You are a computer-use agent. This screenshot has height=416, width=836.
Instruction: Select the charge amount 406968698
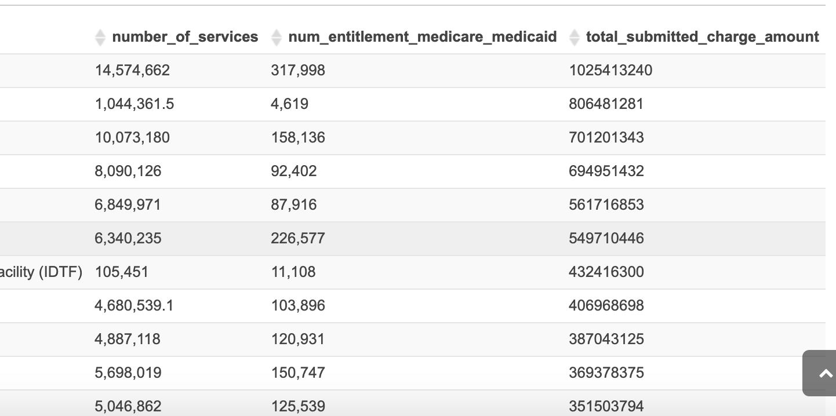click(x=606, y=306)
